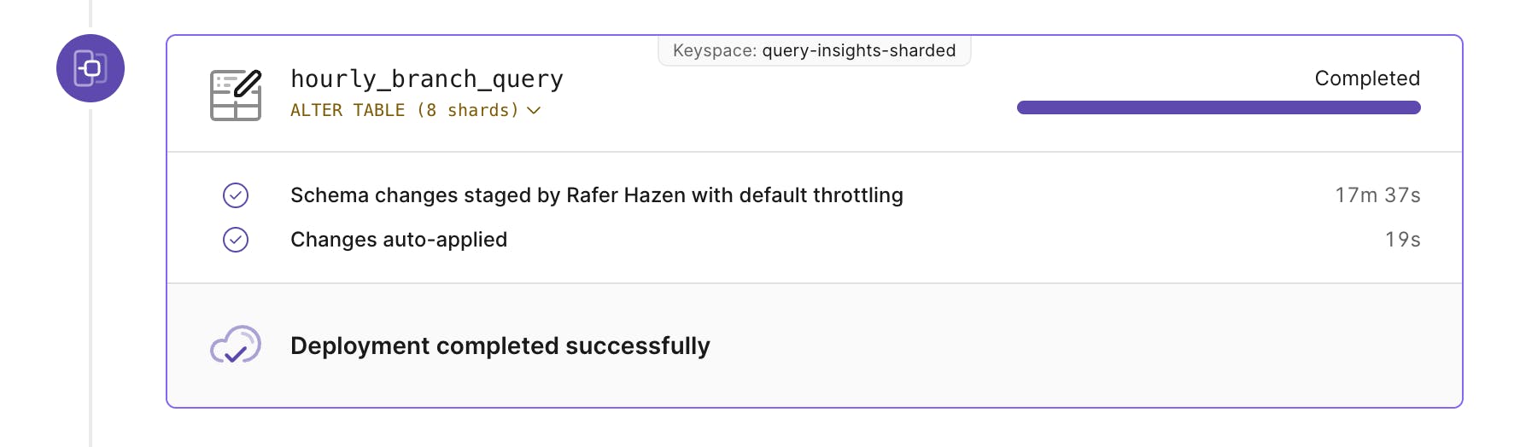Click the query-insights-sharded keyspace name
Screen dimensions: 1520x447
tap(858, 51)
